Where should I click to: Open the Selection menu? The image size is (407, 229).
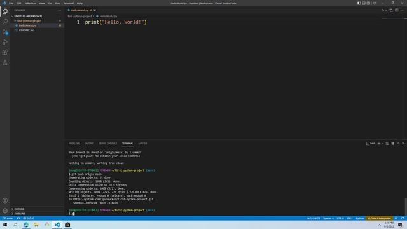[30, 3]
